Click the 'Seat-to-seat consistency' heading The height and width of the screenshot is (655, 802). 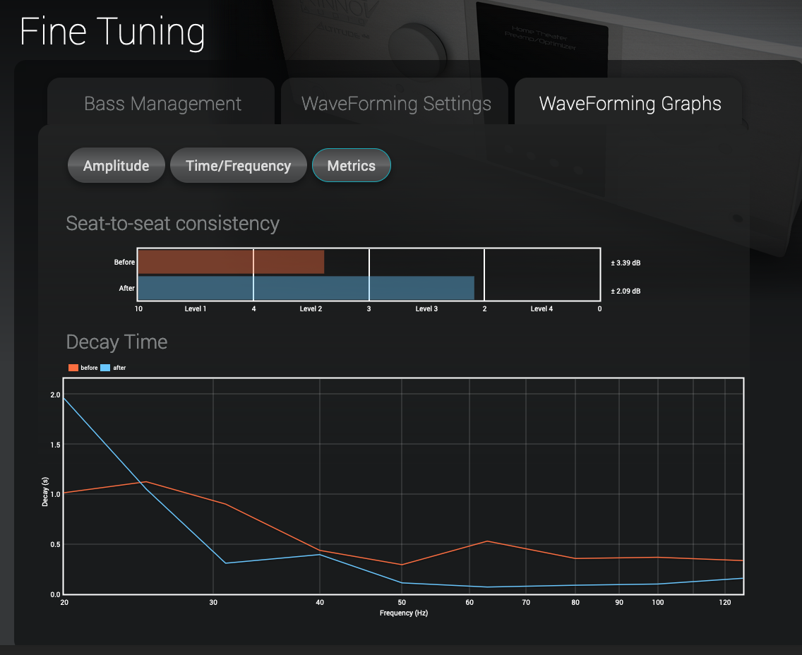[173, 224]
